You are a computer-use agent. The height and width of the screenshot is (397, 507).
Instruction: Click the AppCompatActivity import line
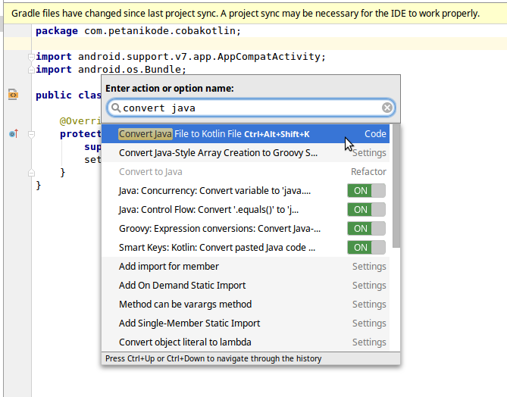point(181,57)
